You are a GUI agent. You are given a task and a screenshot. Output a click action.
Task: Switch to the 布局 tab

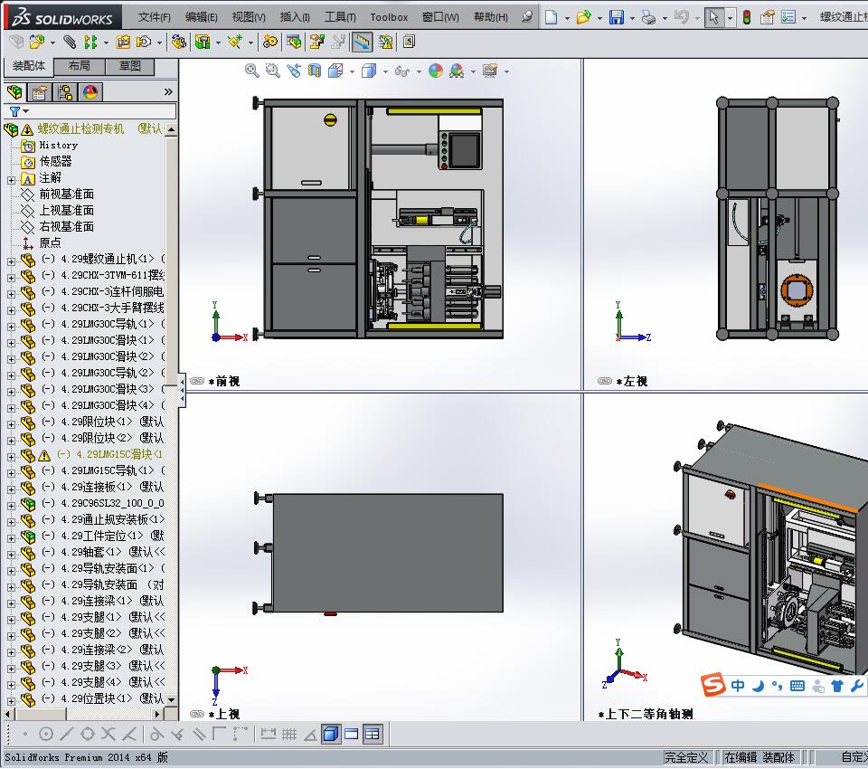pyautogui.click(x=80, y=66)
